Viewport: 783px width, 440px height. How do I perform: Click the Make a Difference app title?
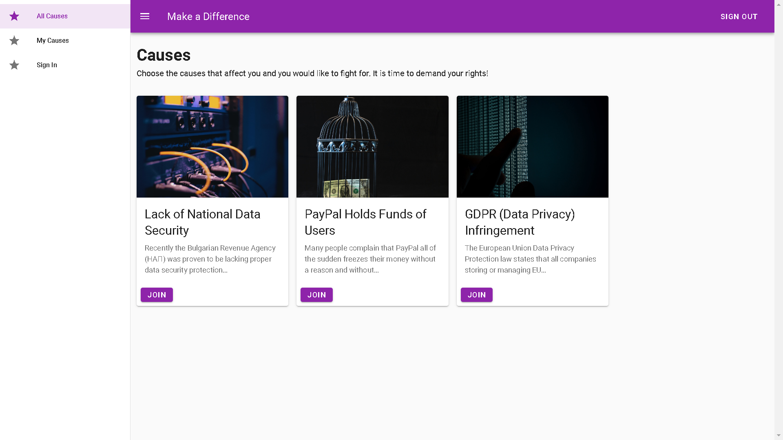(x=208, y=17)
